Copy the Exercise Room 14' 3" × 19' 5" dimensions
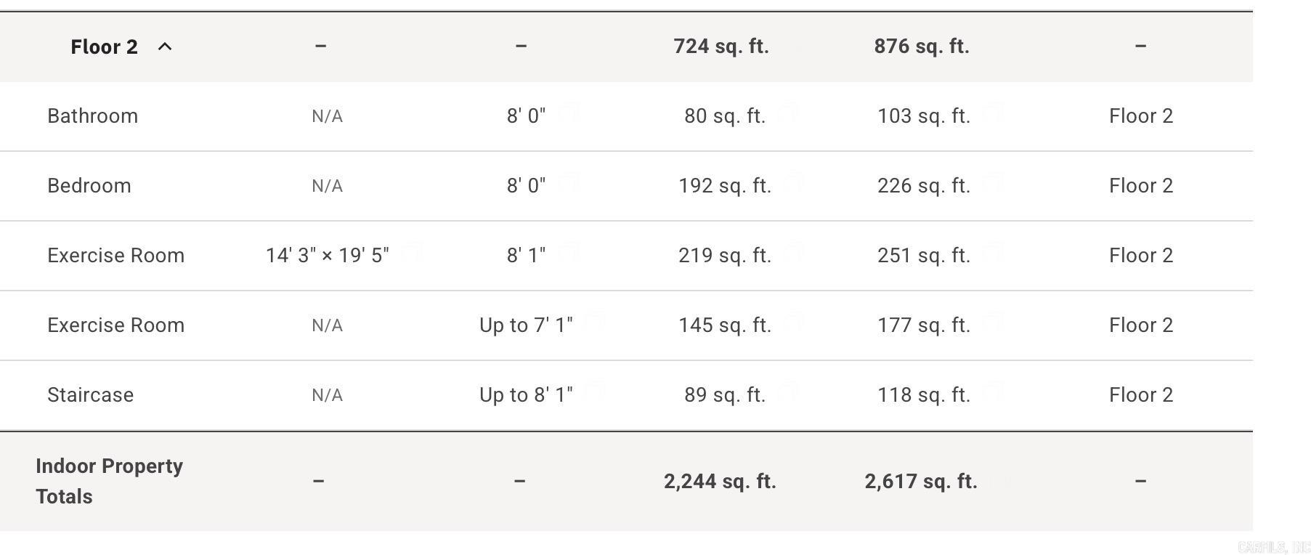1311x555 pixels. coord(413,252)
